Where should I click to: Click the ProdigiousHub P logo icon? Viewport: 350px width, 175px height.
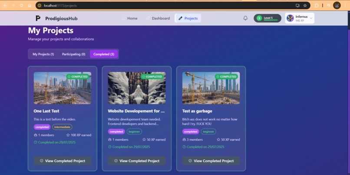coord(38,18)
